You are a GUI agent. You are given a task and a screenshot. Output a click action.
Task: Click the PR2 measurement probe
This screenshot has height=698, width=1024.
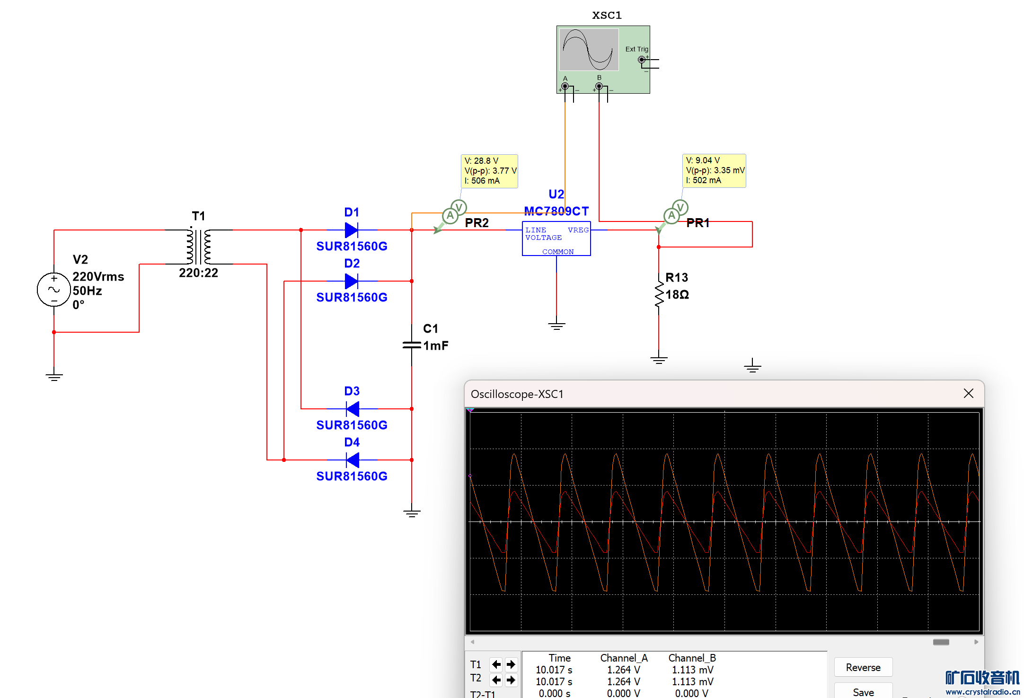pos(450,217)
